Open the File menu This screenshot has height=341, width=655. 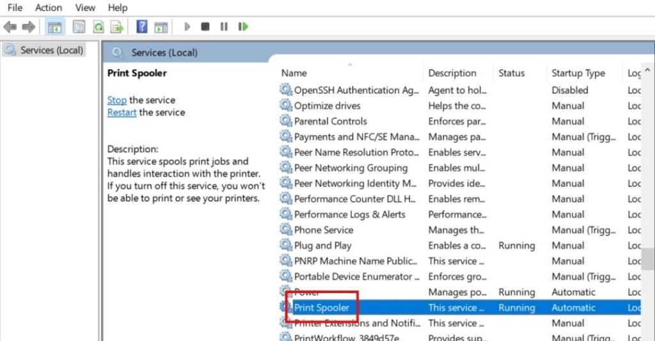click(15, 8)
